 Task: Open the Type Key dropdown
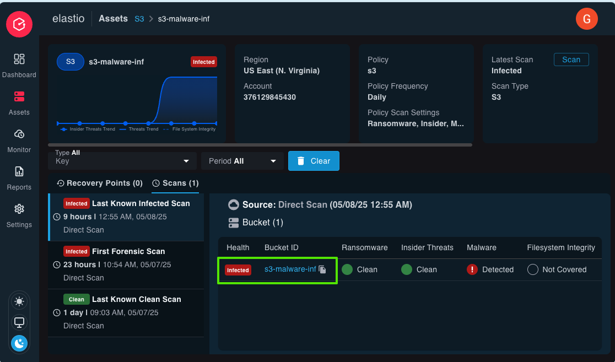122,161
